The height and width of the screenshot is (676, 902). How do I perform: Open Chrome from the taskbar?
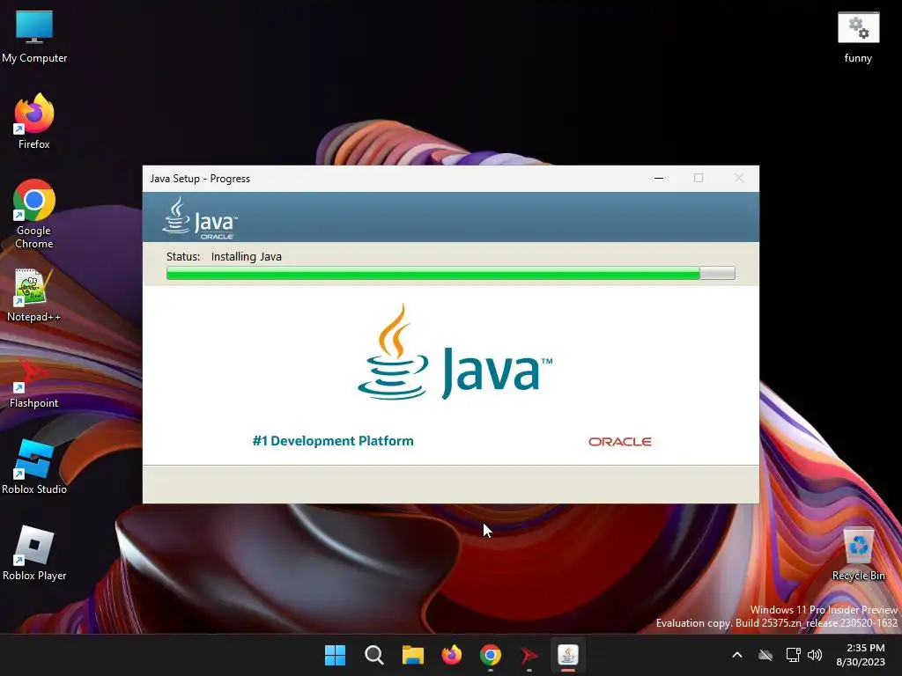(x=490, y=655)
